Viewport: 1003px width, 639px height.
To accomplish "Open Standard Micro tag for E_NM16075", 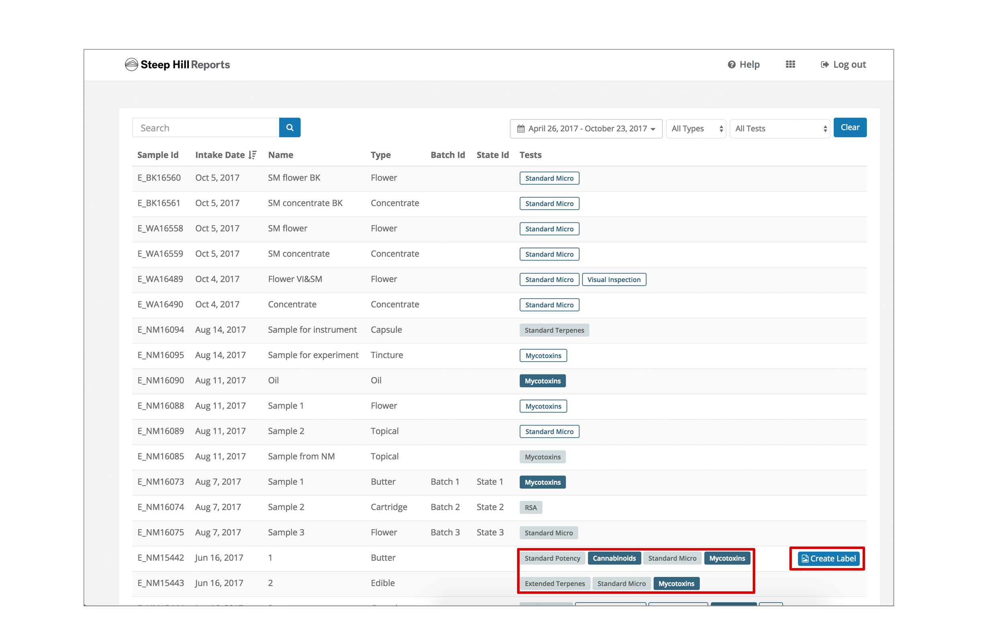I will point(548,533).
